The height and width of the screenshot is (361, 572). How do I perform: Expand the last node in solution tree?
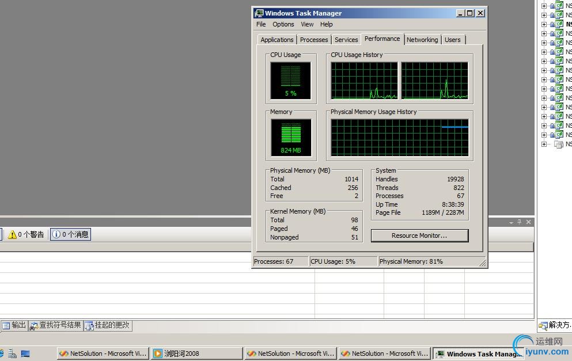pos(544,144)
